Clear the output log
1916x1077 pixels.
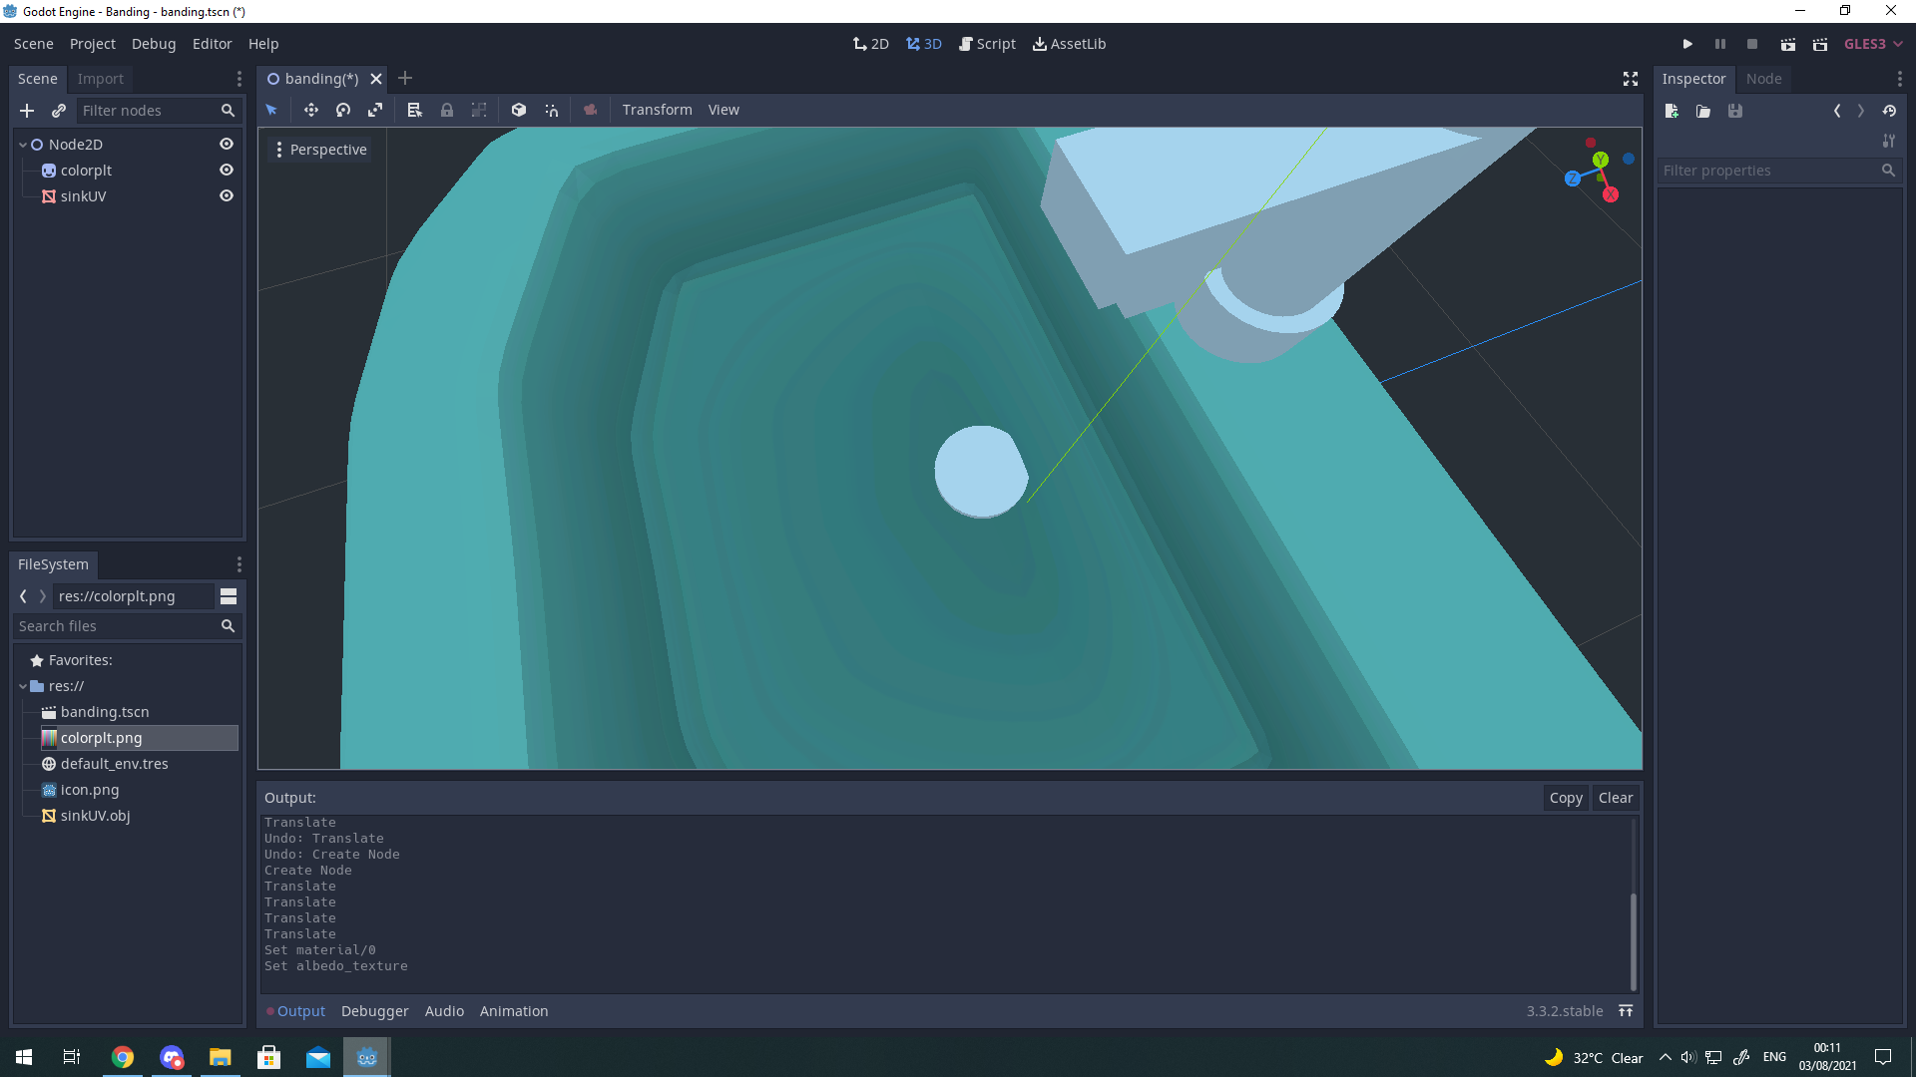point(1615,798)
